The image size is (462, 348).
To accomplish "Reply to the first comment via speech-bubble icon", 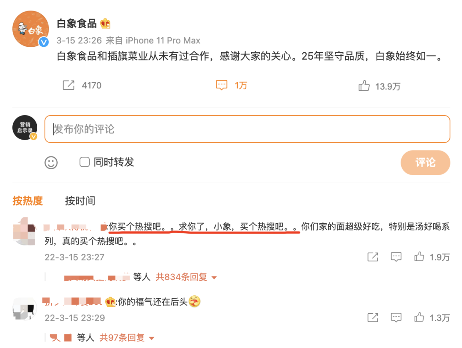I will click(396, 257).
